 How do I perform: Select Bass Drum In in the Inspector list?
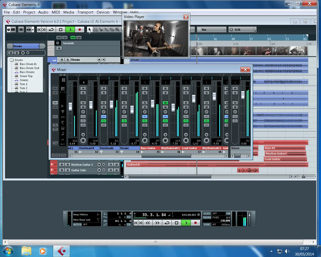pos(28,64)
